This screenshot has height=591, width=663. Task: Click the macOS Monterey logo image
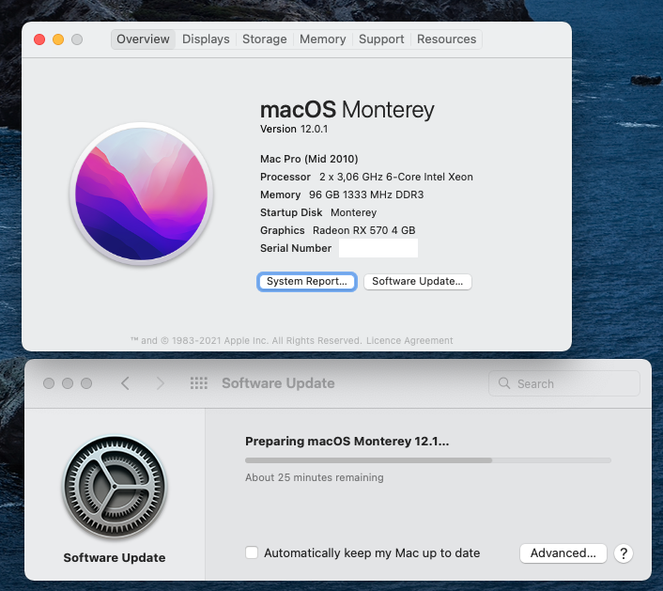tap(142, 194)
